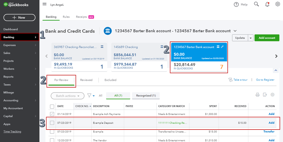Sort by the CHECK NO. column
283x142 pixels.
point(83,106)
